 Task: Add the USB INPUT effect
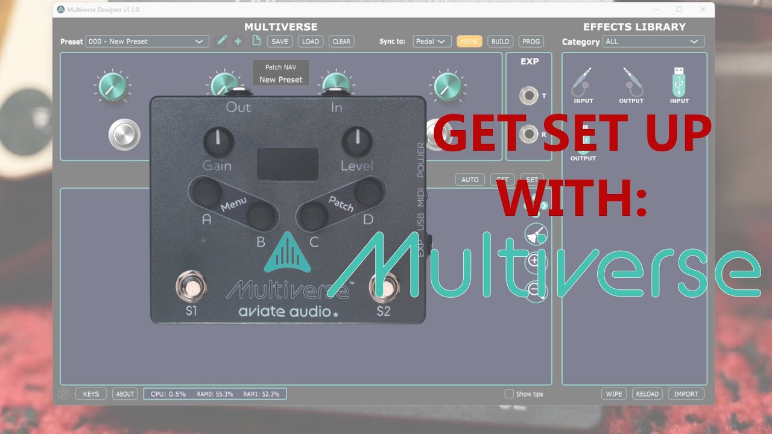679,85
